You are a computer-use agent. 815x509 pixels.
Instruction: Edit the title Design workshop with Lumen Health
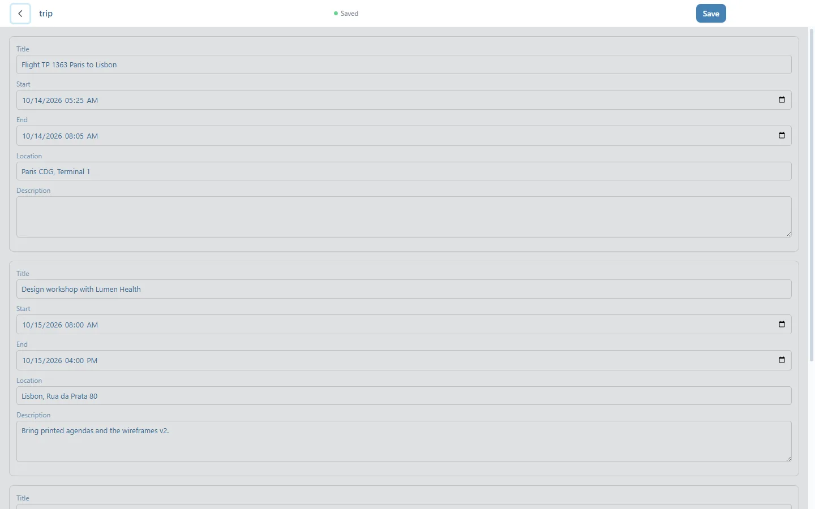click(x=404, y=289)
